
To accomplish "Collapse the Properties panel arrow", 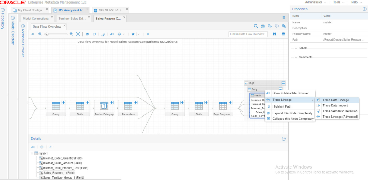I will click(364, 9).
